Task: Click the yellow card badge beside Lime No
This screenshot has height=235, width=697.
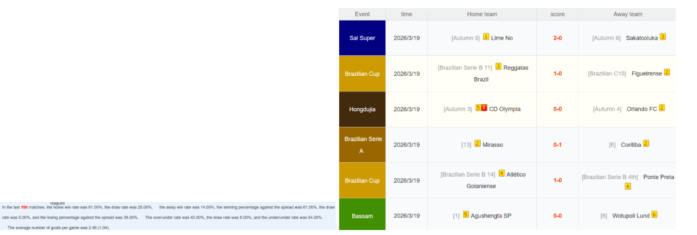Action: coord(486,37)
